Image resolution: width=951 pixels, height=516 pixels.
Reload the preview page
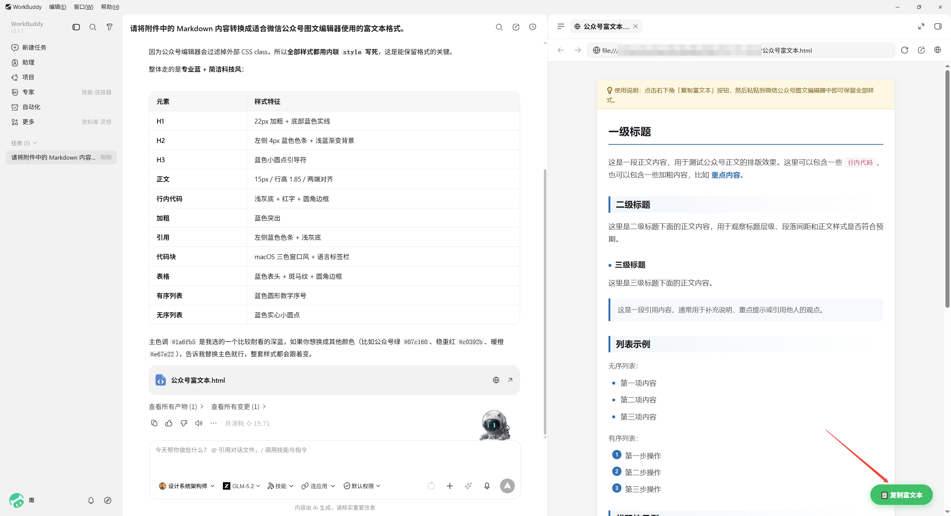pyautogui.click(x=905, y=50)
